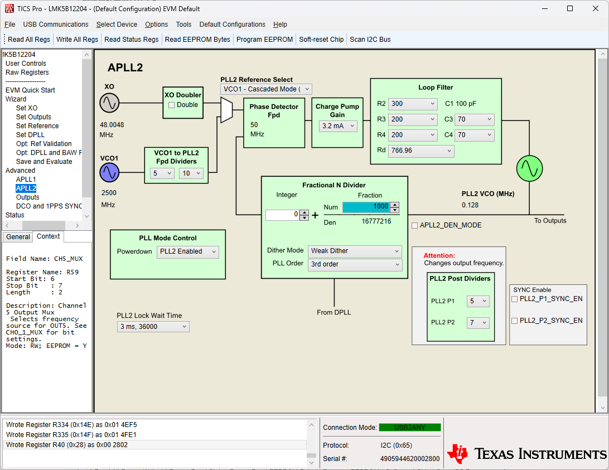Open the PLL Order dropdown
The image size is (609, 470).
355,264
